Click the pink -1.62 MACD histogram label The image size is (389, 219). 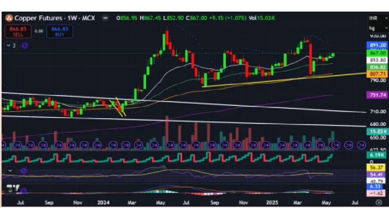376,193
